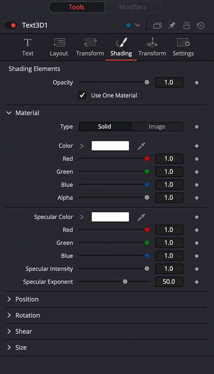Click the lock icon for Text3D1
Screen dimensions: 214x374
point(186,25)
